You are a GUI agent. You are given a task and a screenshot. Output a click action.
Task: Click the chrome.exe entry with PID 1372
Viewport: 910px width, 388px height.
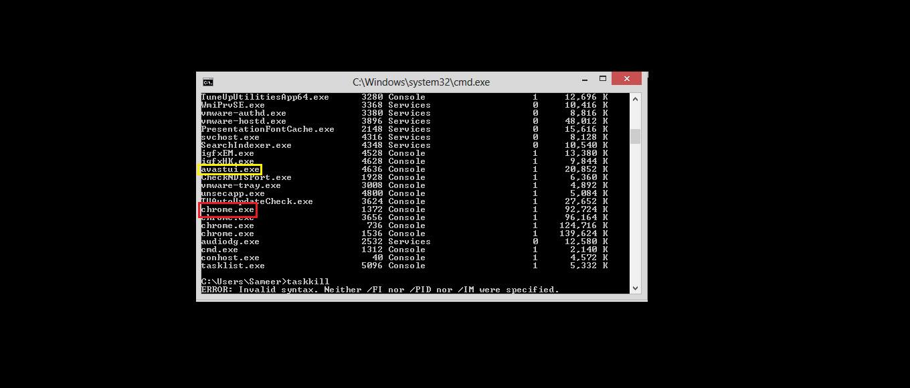pyautogui.click(x=227, y=210)
